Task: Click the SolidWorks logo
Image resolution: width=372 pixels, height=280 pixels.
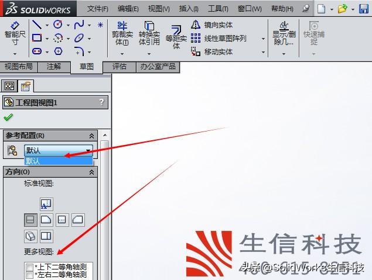Action: (38, 9)
